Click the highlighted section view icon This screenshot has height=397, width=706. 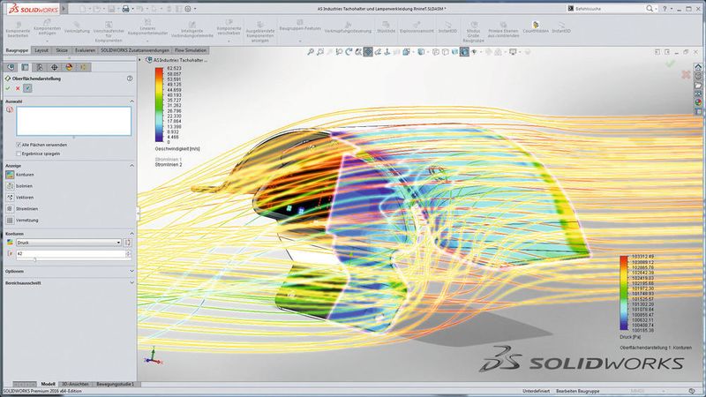tap(368, 52)
